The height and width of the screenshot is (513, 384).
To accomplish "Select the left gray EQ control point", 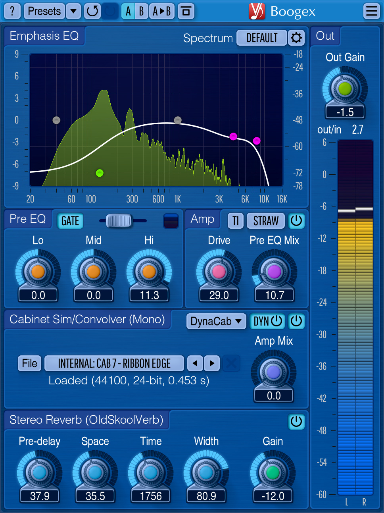I will click(56, 120).
